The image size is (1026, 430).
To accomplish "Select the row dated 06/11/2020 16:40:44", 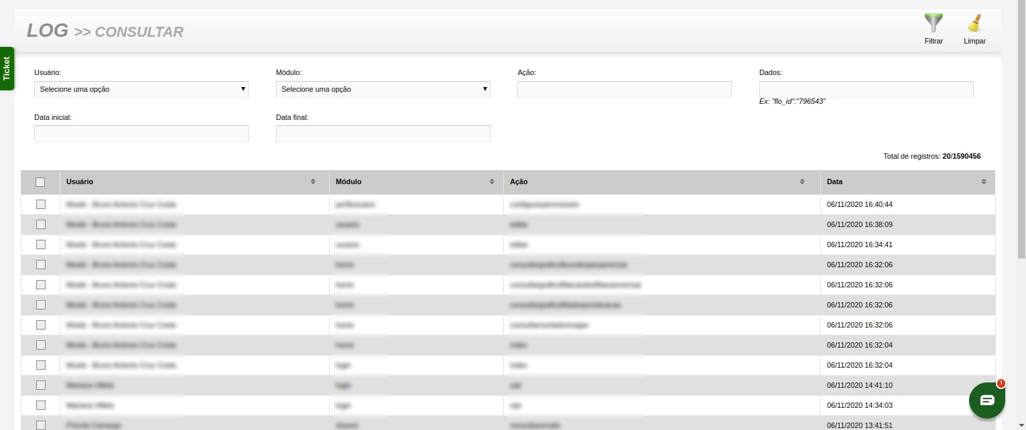I will [40, 204].
